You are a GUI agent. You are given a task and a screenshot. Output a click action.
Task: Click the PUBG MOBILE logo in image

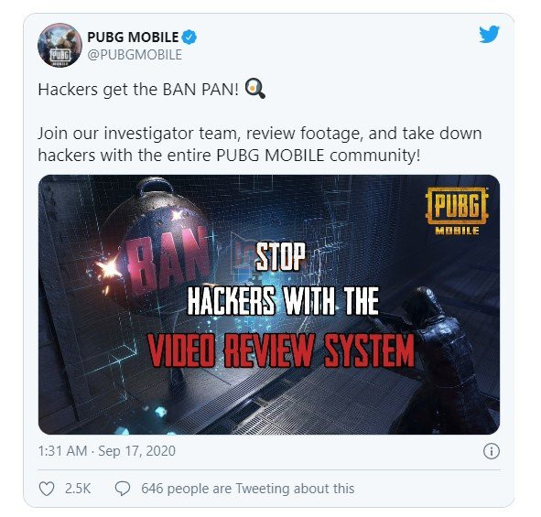click(457, 210)
